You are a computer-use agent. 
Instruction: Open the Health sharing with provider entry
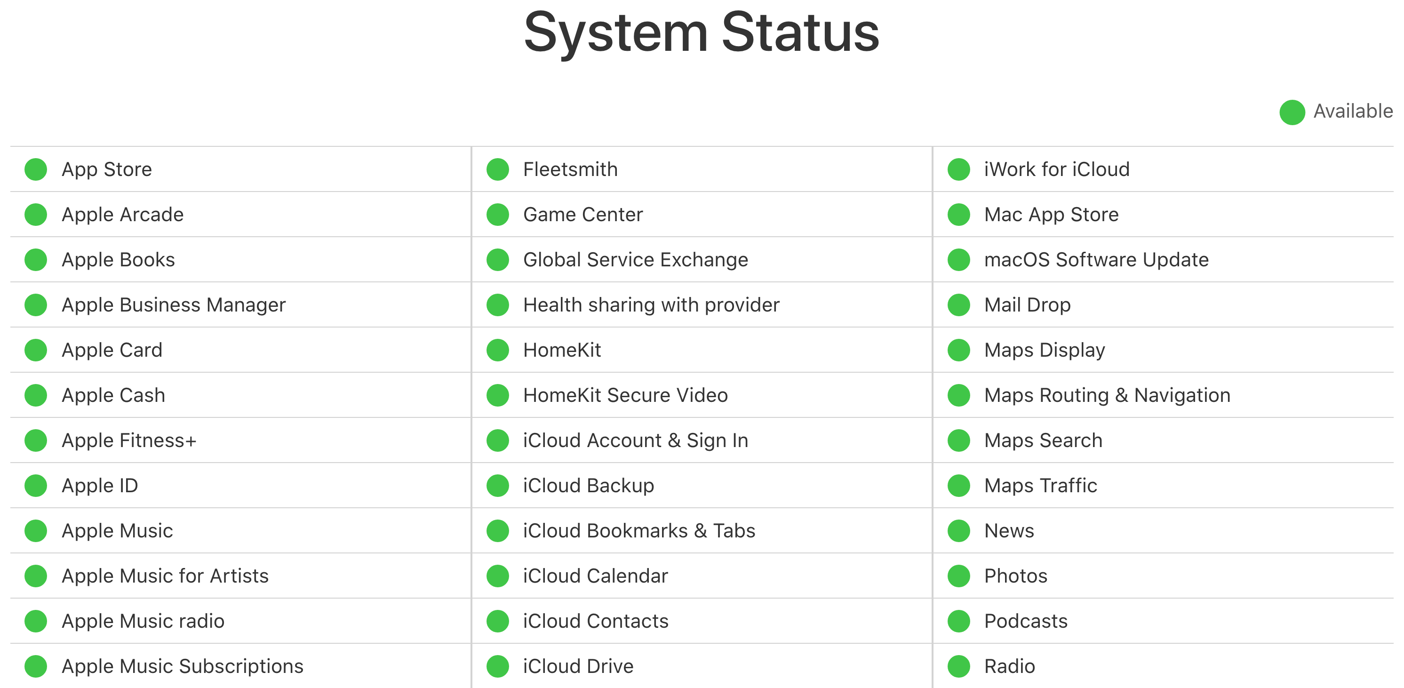click(651, 305)
